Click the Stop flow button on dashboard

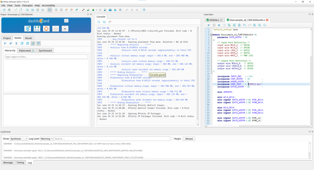(x=65, y=29)
